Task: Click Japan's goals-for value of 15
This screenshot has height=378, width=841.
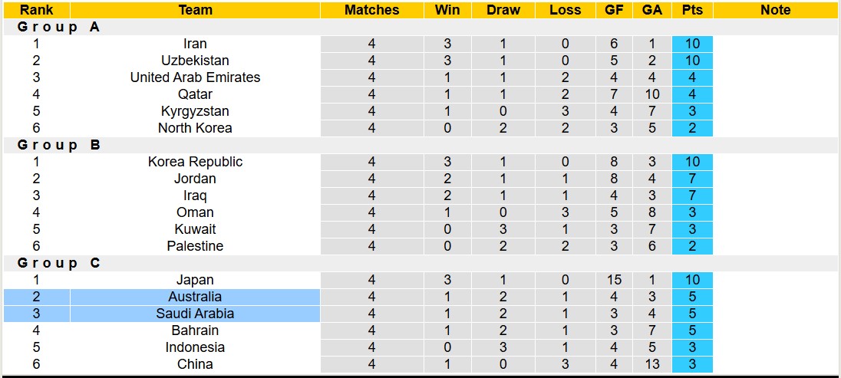Action: [614, 280]
